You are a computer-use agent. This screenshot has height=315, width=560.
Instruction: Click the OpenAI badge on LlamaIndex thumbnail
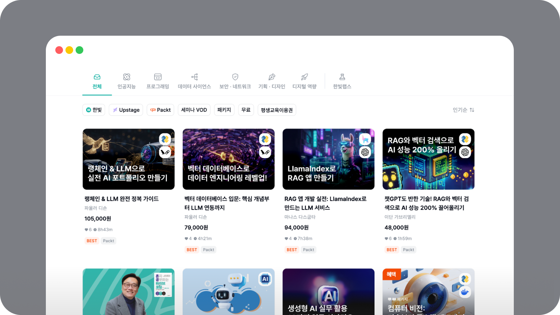(365, 152)
